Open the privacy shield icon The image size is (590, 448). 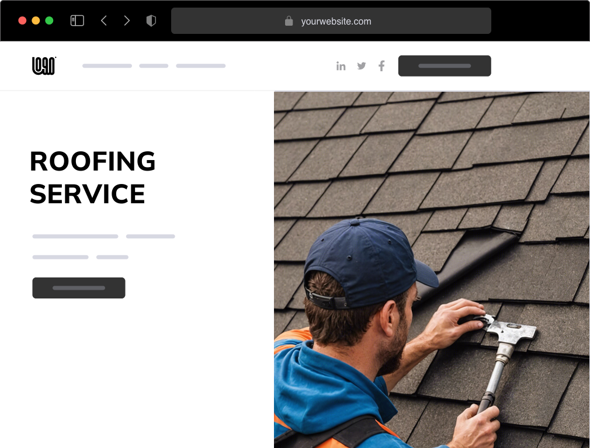[151, 20]
